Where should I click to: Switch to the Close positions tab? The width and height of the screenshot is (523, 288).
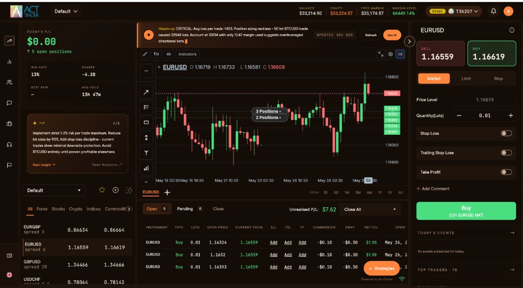[218, 209]
